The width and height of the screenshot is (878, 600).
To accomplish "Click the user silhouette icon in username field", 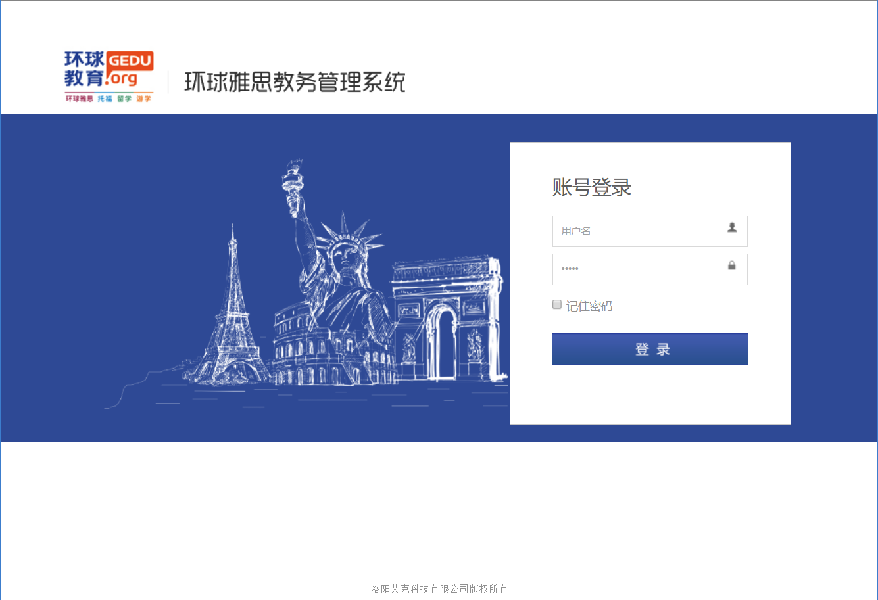I will [x=732, y=227].
